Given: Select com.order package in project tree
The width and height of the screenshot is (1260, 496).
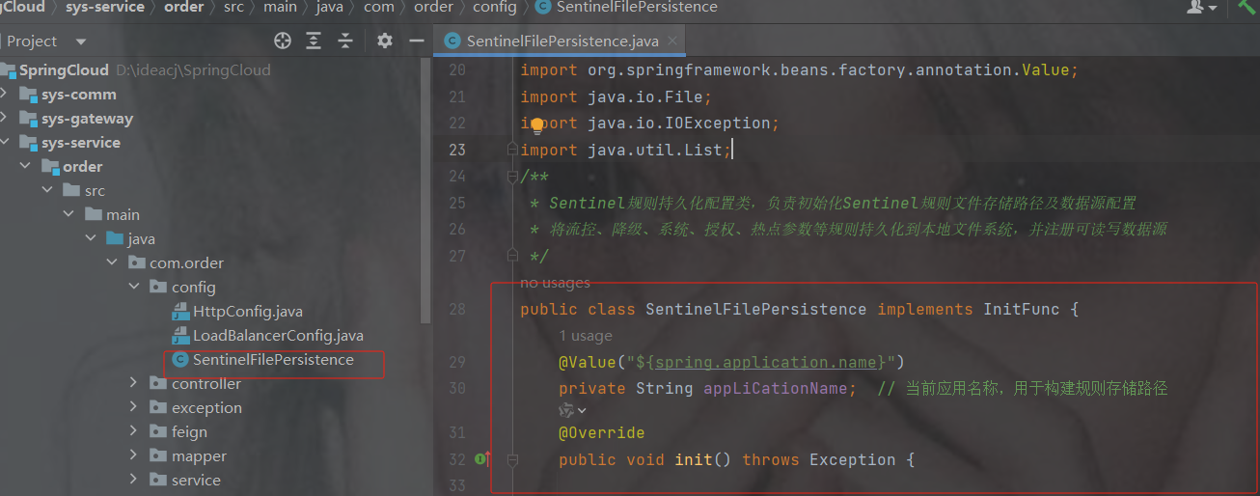Looking at the screenshot, I should [186, 263].
